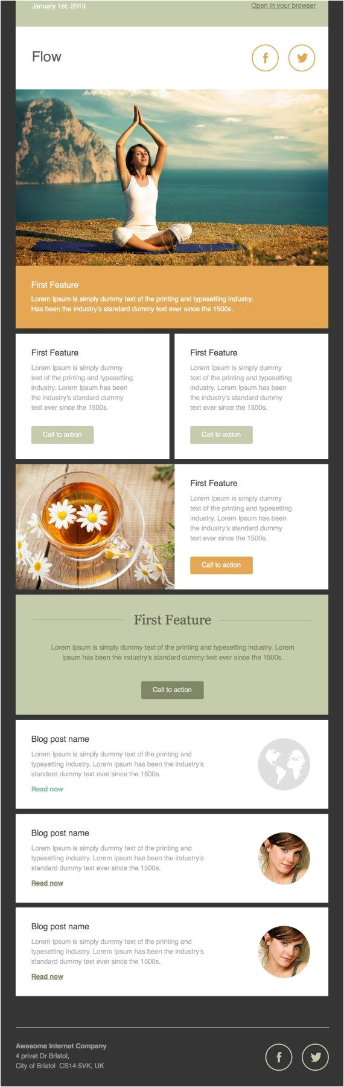344x1087 pixels.
Task: Open the Twitter icon in the footer
Action: 315,1057
